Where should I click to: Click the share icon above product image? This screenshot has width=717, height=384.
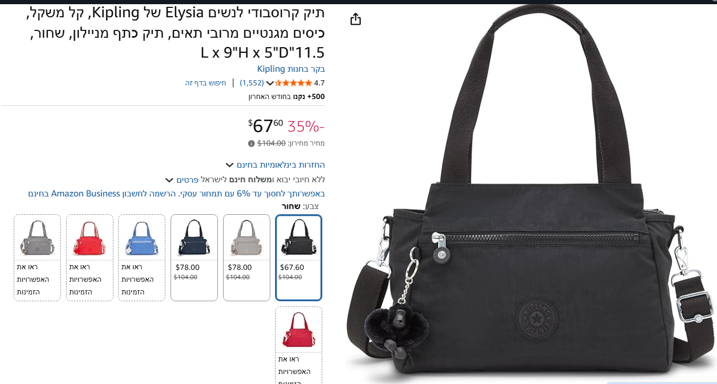(x=356, y=19)
